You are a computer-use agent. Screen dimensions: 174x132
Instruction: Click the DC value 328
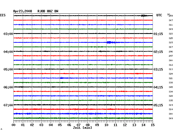point(171,96)
